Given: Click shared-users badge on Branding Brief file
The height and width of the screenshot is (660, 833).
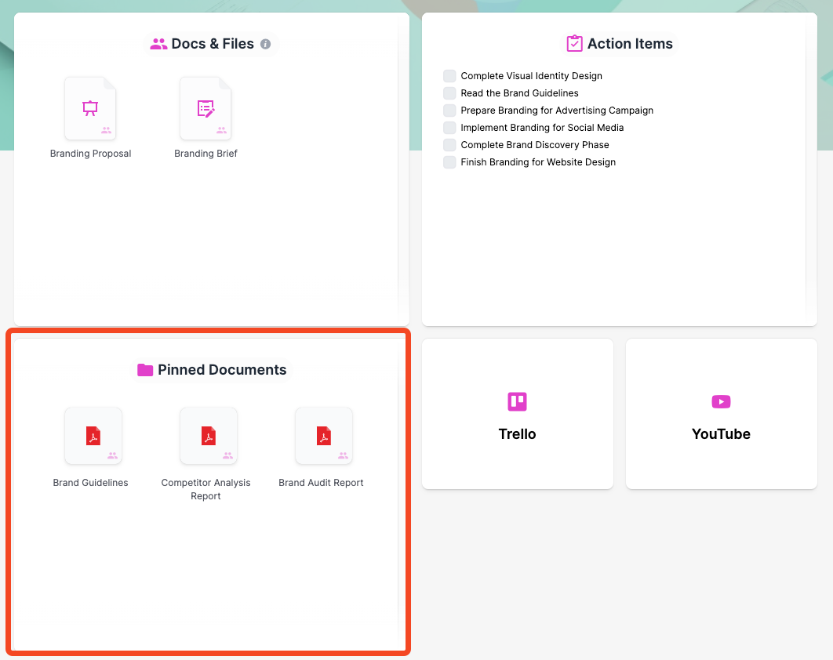Looking at the screenshot, I should (221, 130).
